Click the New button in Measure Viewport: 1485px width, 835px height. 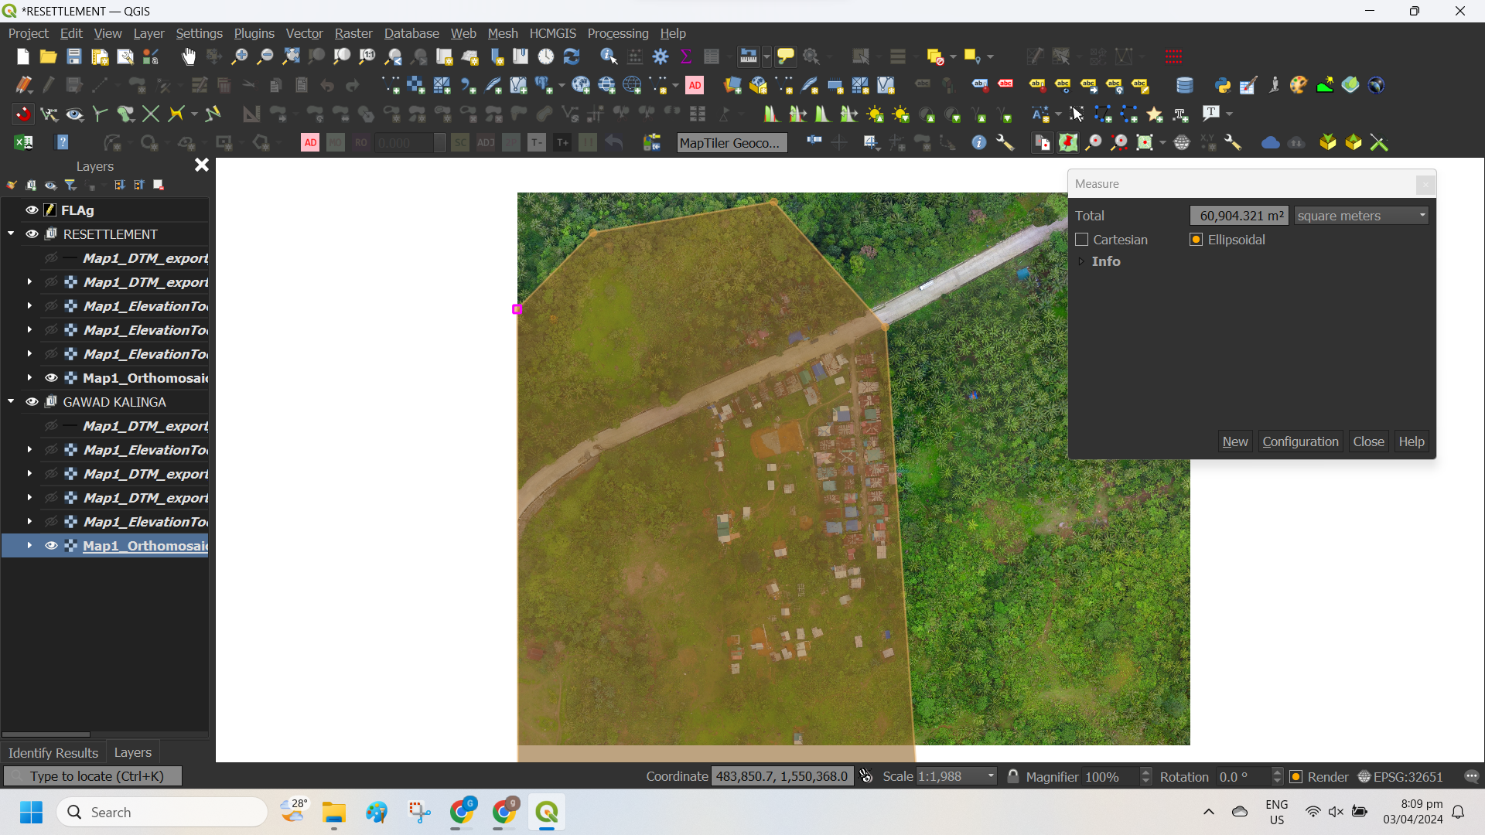coord(1234,441)
